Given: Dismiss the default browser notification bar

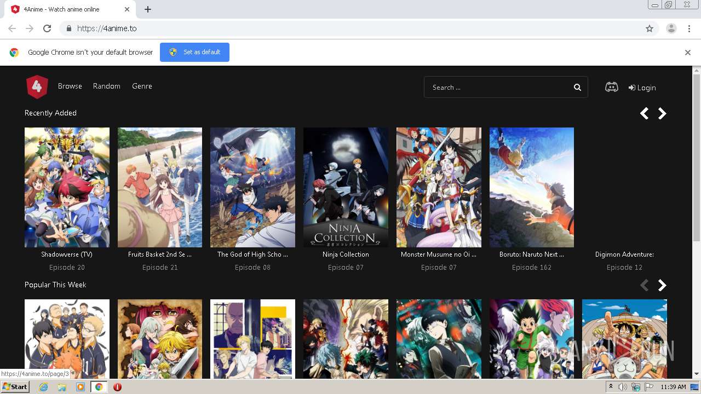Looking at the screenshot, I should tap(688, 53).
